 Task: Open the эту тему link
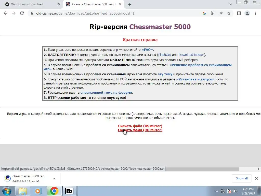click(165, 74)
